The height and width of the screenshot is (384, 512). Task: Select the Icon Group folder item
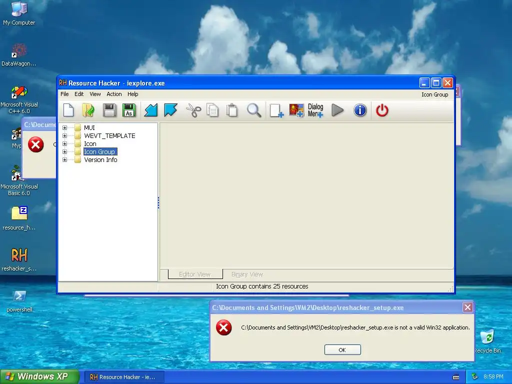click(99, 152)
